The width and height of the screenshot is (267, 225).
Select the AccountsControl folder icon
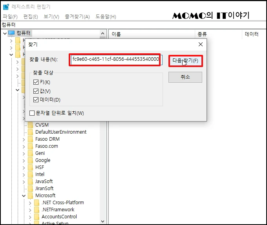pyautogui.click(x=37, y=217)
